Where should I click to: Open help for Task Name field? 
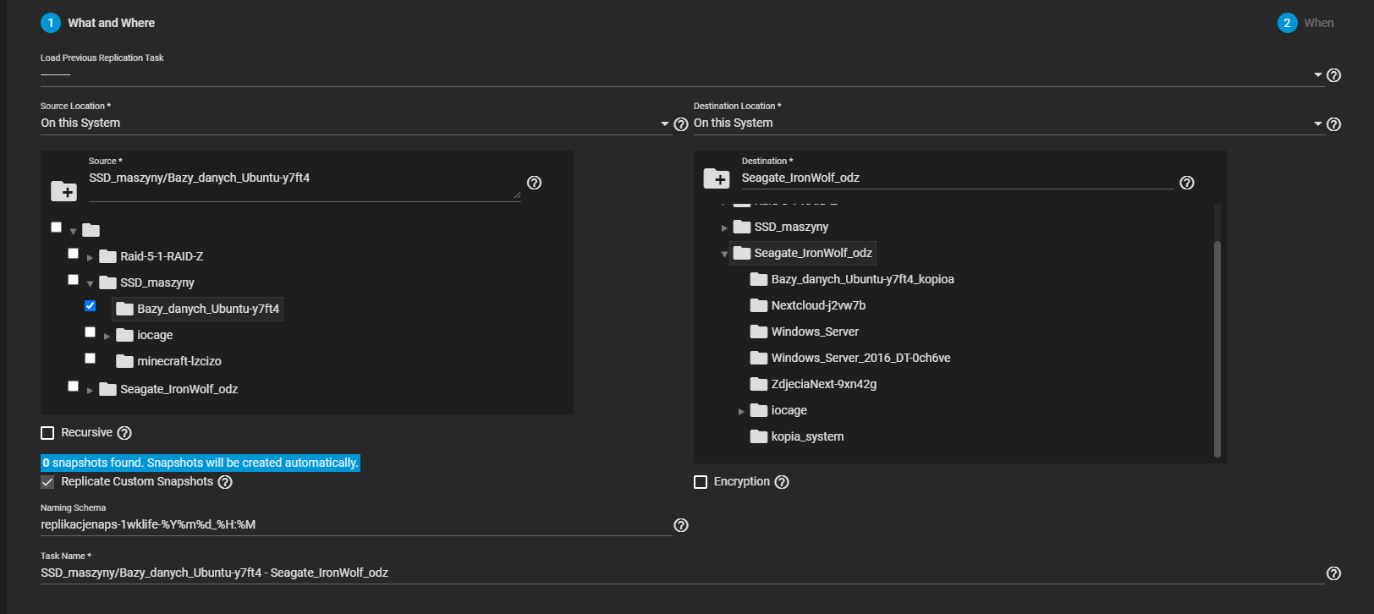pos(1333,573)
